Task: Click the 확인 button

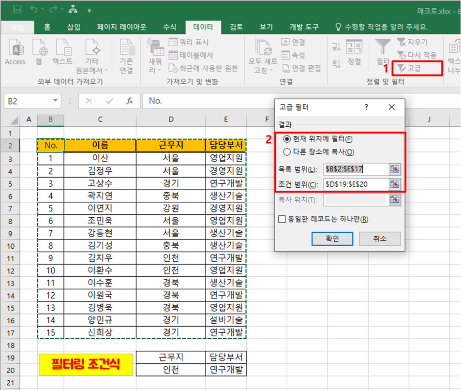Action: click(x=332, y=239)
